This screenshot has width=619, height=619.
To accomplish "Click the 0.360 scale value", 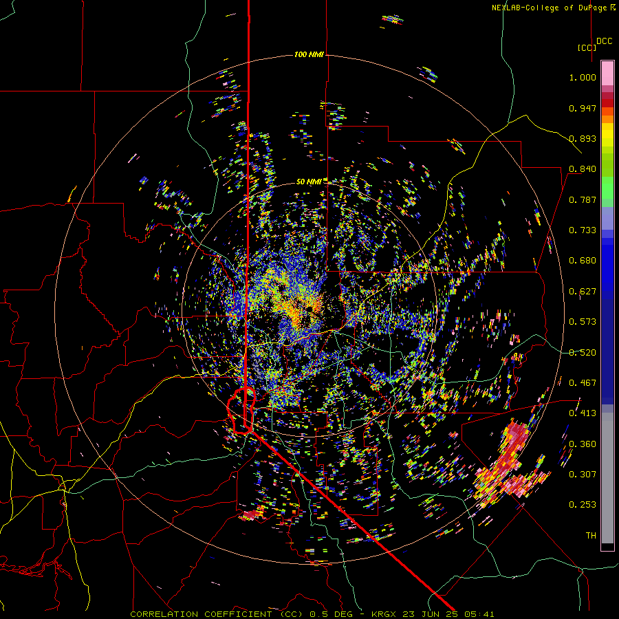I will 583,444.
